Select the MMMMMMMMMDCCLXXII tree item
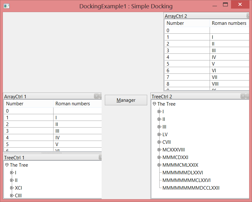The image size is (252, 202). (x=191, y=188)
